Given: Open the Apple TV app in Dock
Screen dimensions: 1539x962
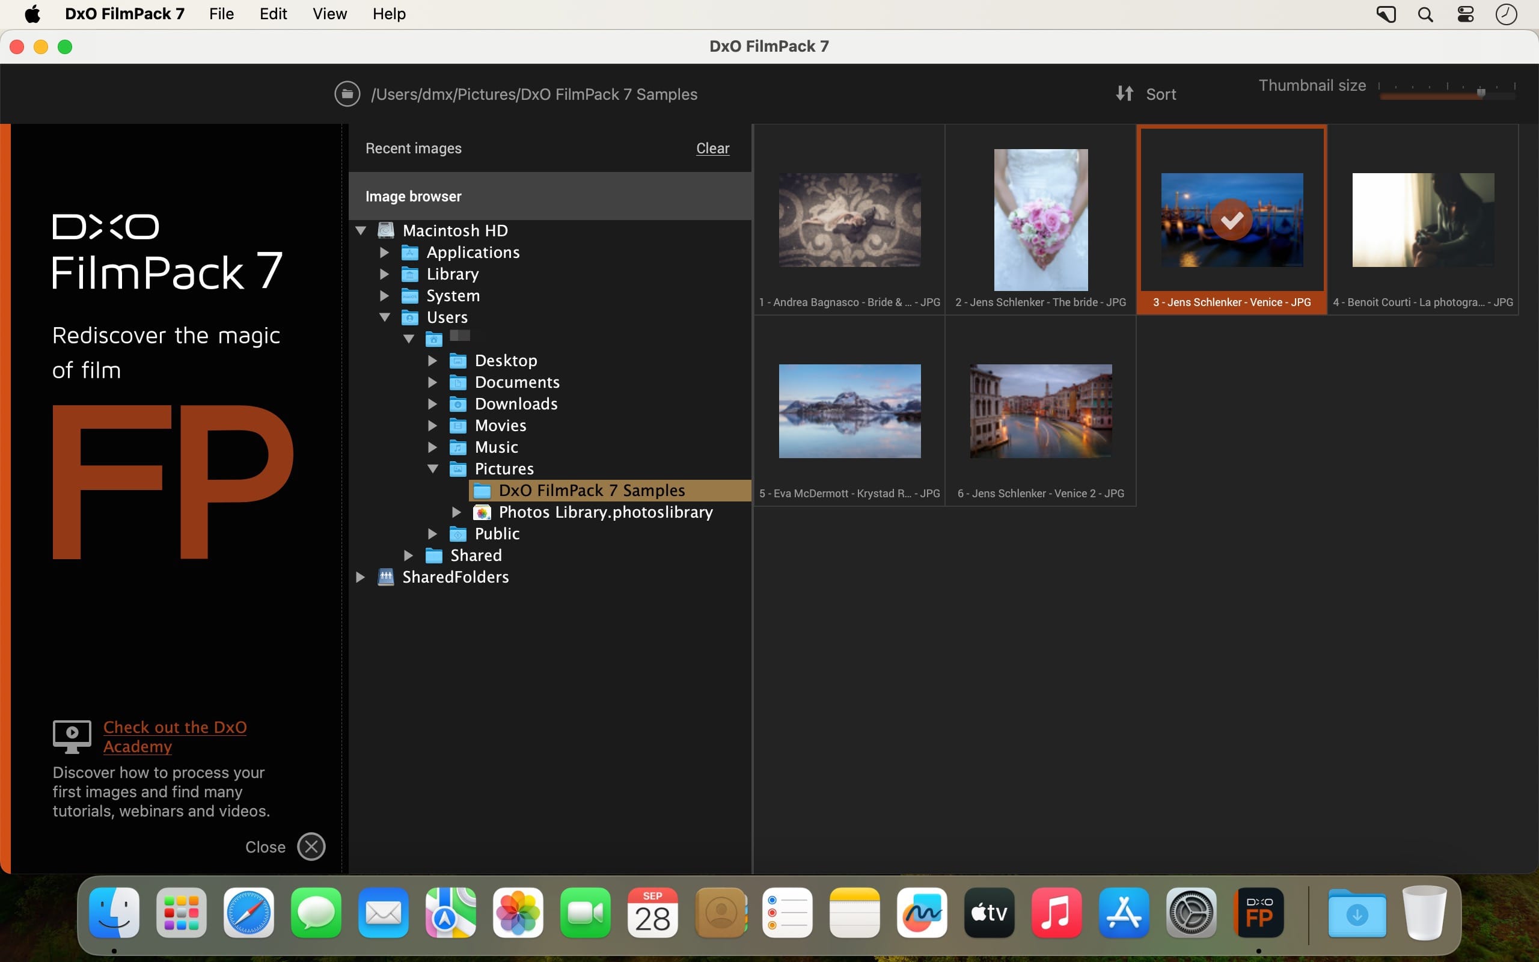Looking at the screenshot, I should click(x=989, y=913).
